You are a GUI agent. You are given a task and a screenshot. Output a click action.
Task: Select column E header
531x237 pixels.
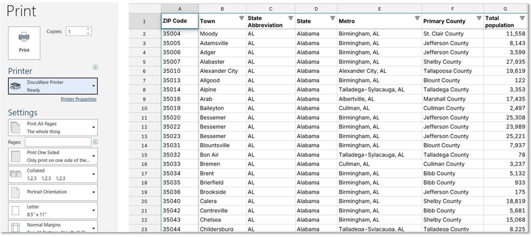point(379,9)
